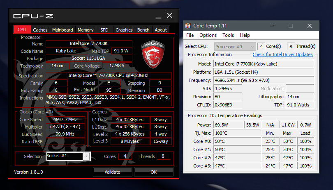Click the Kaby Lake code name value

point(66,51)
